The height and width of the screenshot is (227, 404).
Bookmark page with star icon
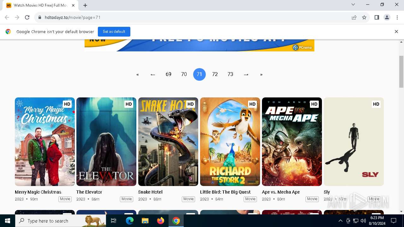tap(364, 17)
